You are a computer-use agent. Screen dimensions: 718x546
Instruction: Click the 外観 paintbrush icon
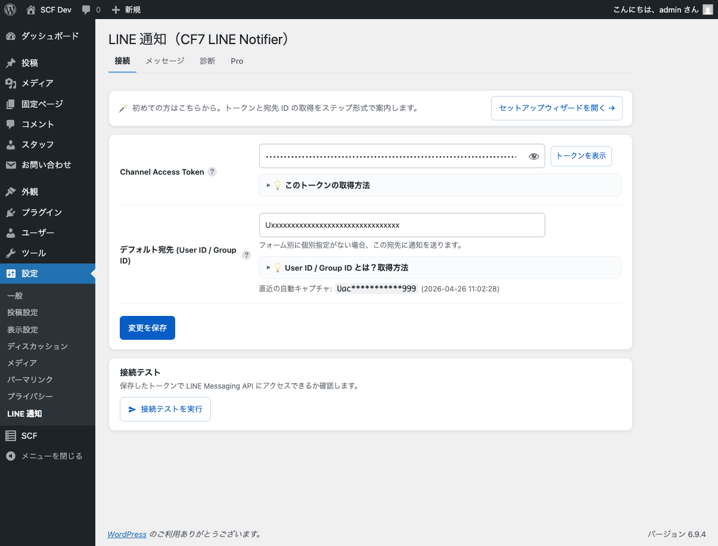tap(11, 192)
